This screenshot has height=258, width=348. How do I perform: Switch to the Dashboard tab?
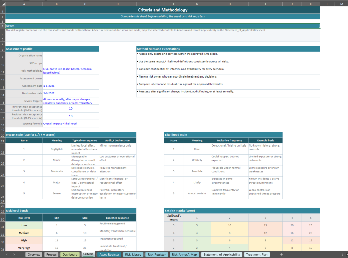(70, 254)
